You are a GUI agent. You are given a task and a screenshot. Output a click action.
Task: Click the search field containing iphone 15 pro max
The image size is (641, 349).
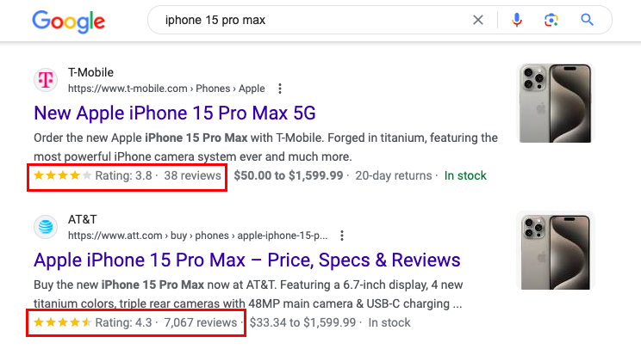310,20
